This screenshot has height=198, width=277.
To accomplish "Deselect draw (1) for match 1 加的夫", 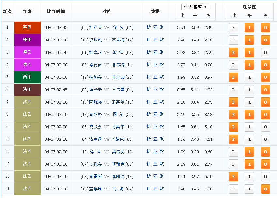I will point(249,27).
